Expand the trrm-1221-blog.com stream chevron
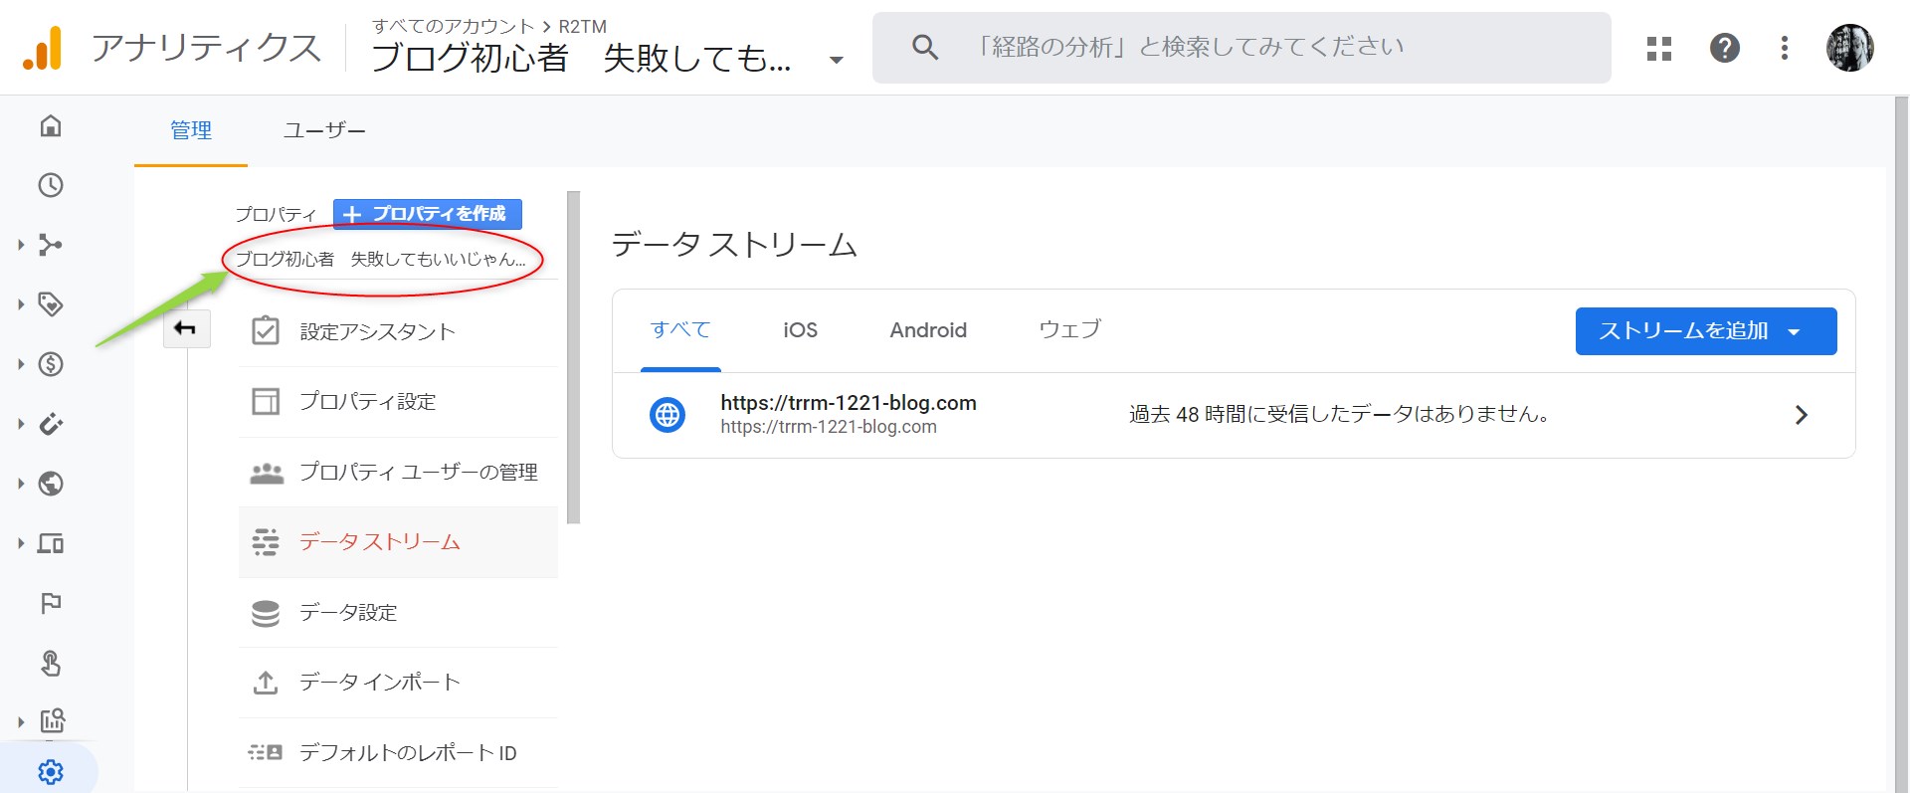This screenshot has height=793, width=1910. [x=1801, y=415]
